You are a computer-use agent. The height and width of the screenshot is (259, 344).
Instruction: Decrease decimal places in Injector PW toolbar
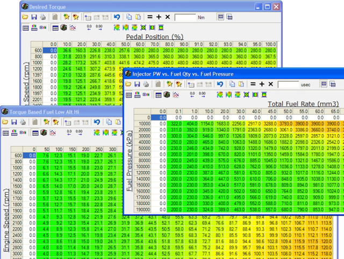tap(192, 94)
